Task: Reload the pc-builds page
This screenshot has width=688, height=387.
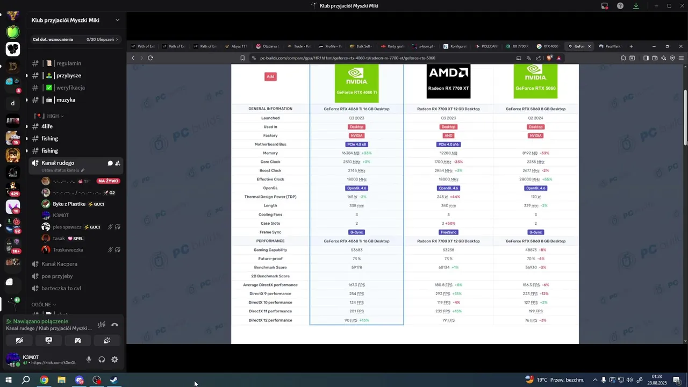Action: tap(150, 58)
